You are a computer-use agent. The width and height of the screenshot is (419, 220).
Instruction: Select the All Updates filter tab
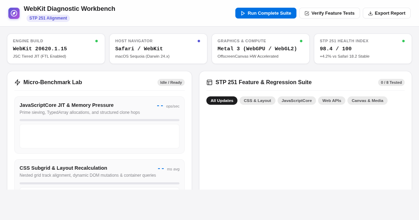tap(222, 101)
